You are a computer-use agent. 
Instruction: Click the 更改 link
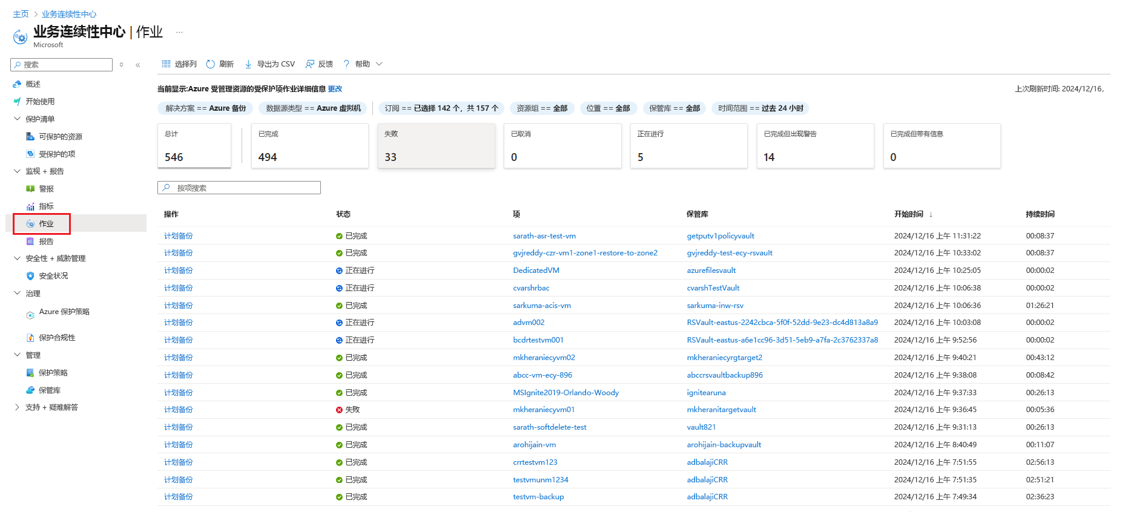pos(335,89)
